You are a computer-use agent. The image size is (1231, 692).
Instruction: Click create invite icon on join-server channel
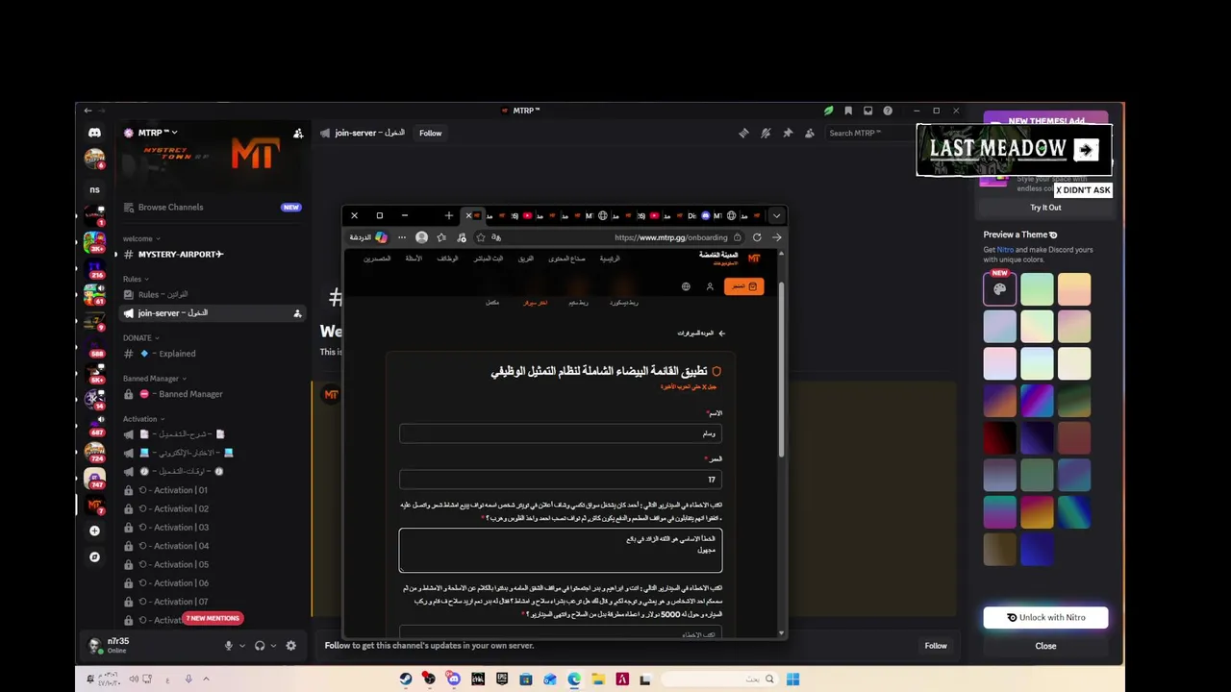[297, 313]
